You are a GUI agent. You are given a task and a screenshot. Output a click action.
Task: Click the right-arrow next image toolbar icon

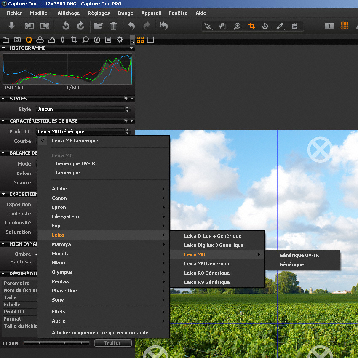[x=45, y=26]
